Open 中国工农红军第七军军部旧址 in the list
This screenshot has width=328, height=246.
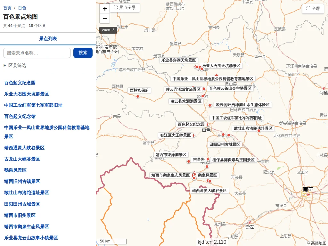tap(33, 105)
